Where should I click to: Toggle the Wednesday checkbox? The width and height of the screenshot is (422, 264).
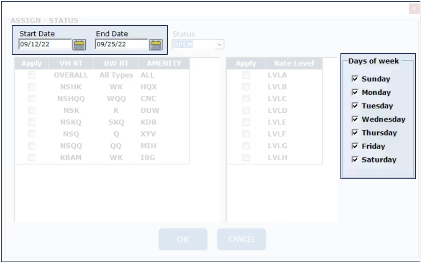pyautogui.click(x=355, y=119)
